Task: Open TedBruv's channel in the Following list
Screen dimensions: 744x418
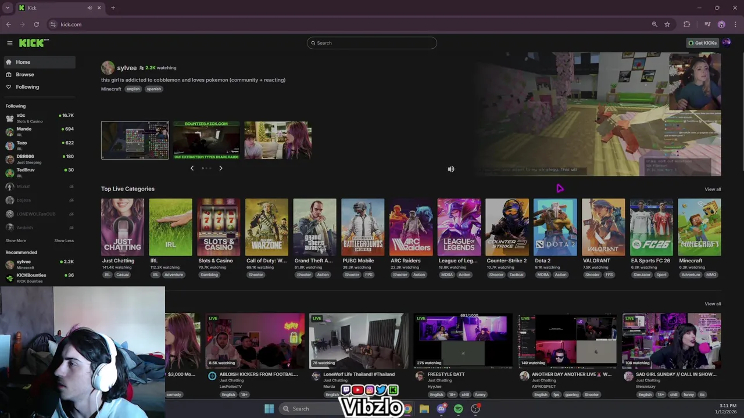Action: (x=39, y=172)
